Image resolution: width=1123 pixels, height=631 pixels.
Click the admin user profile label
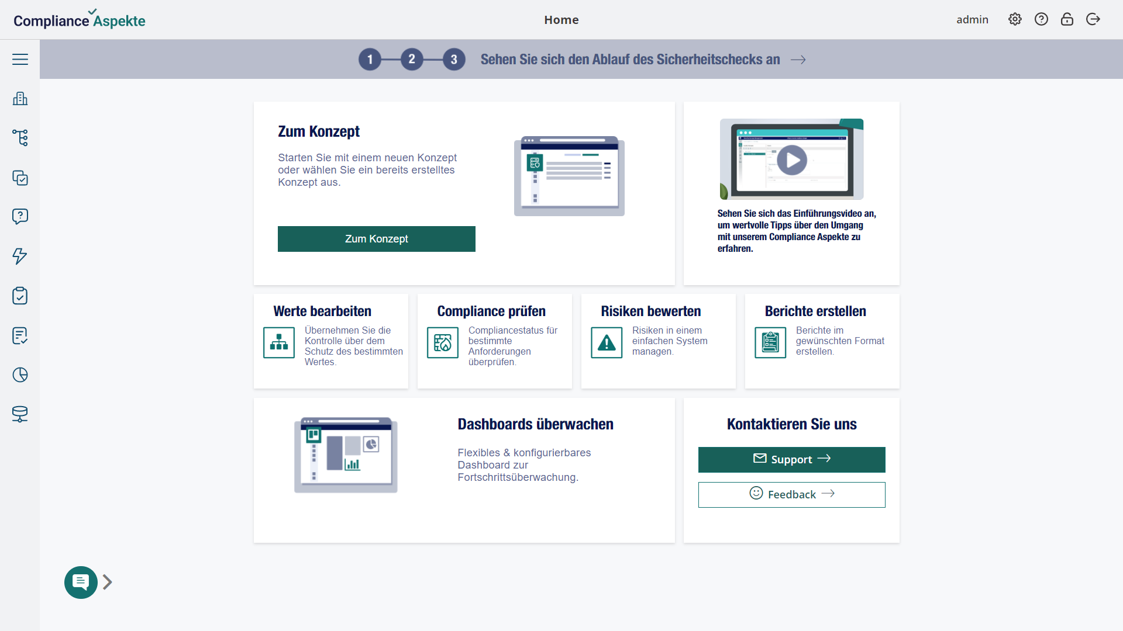click(973, 20)
